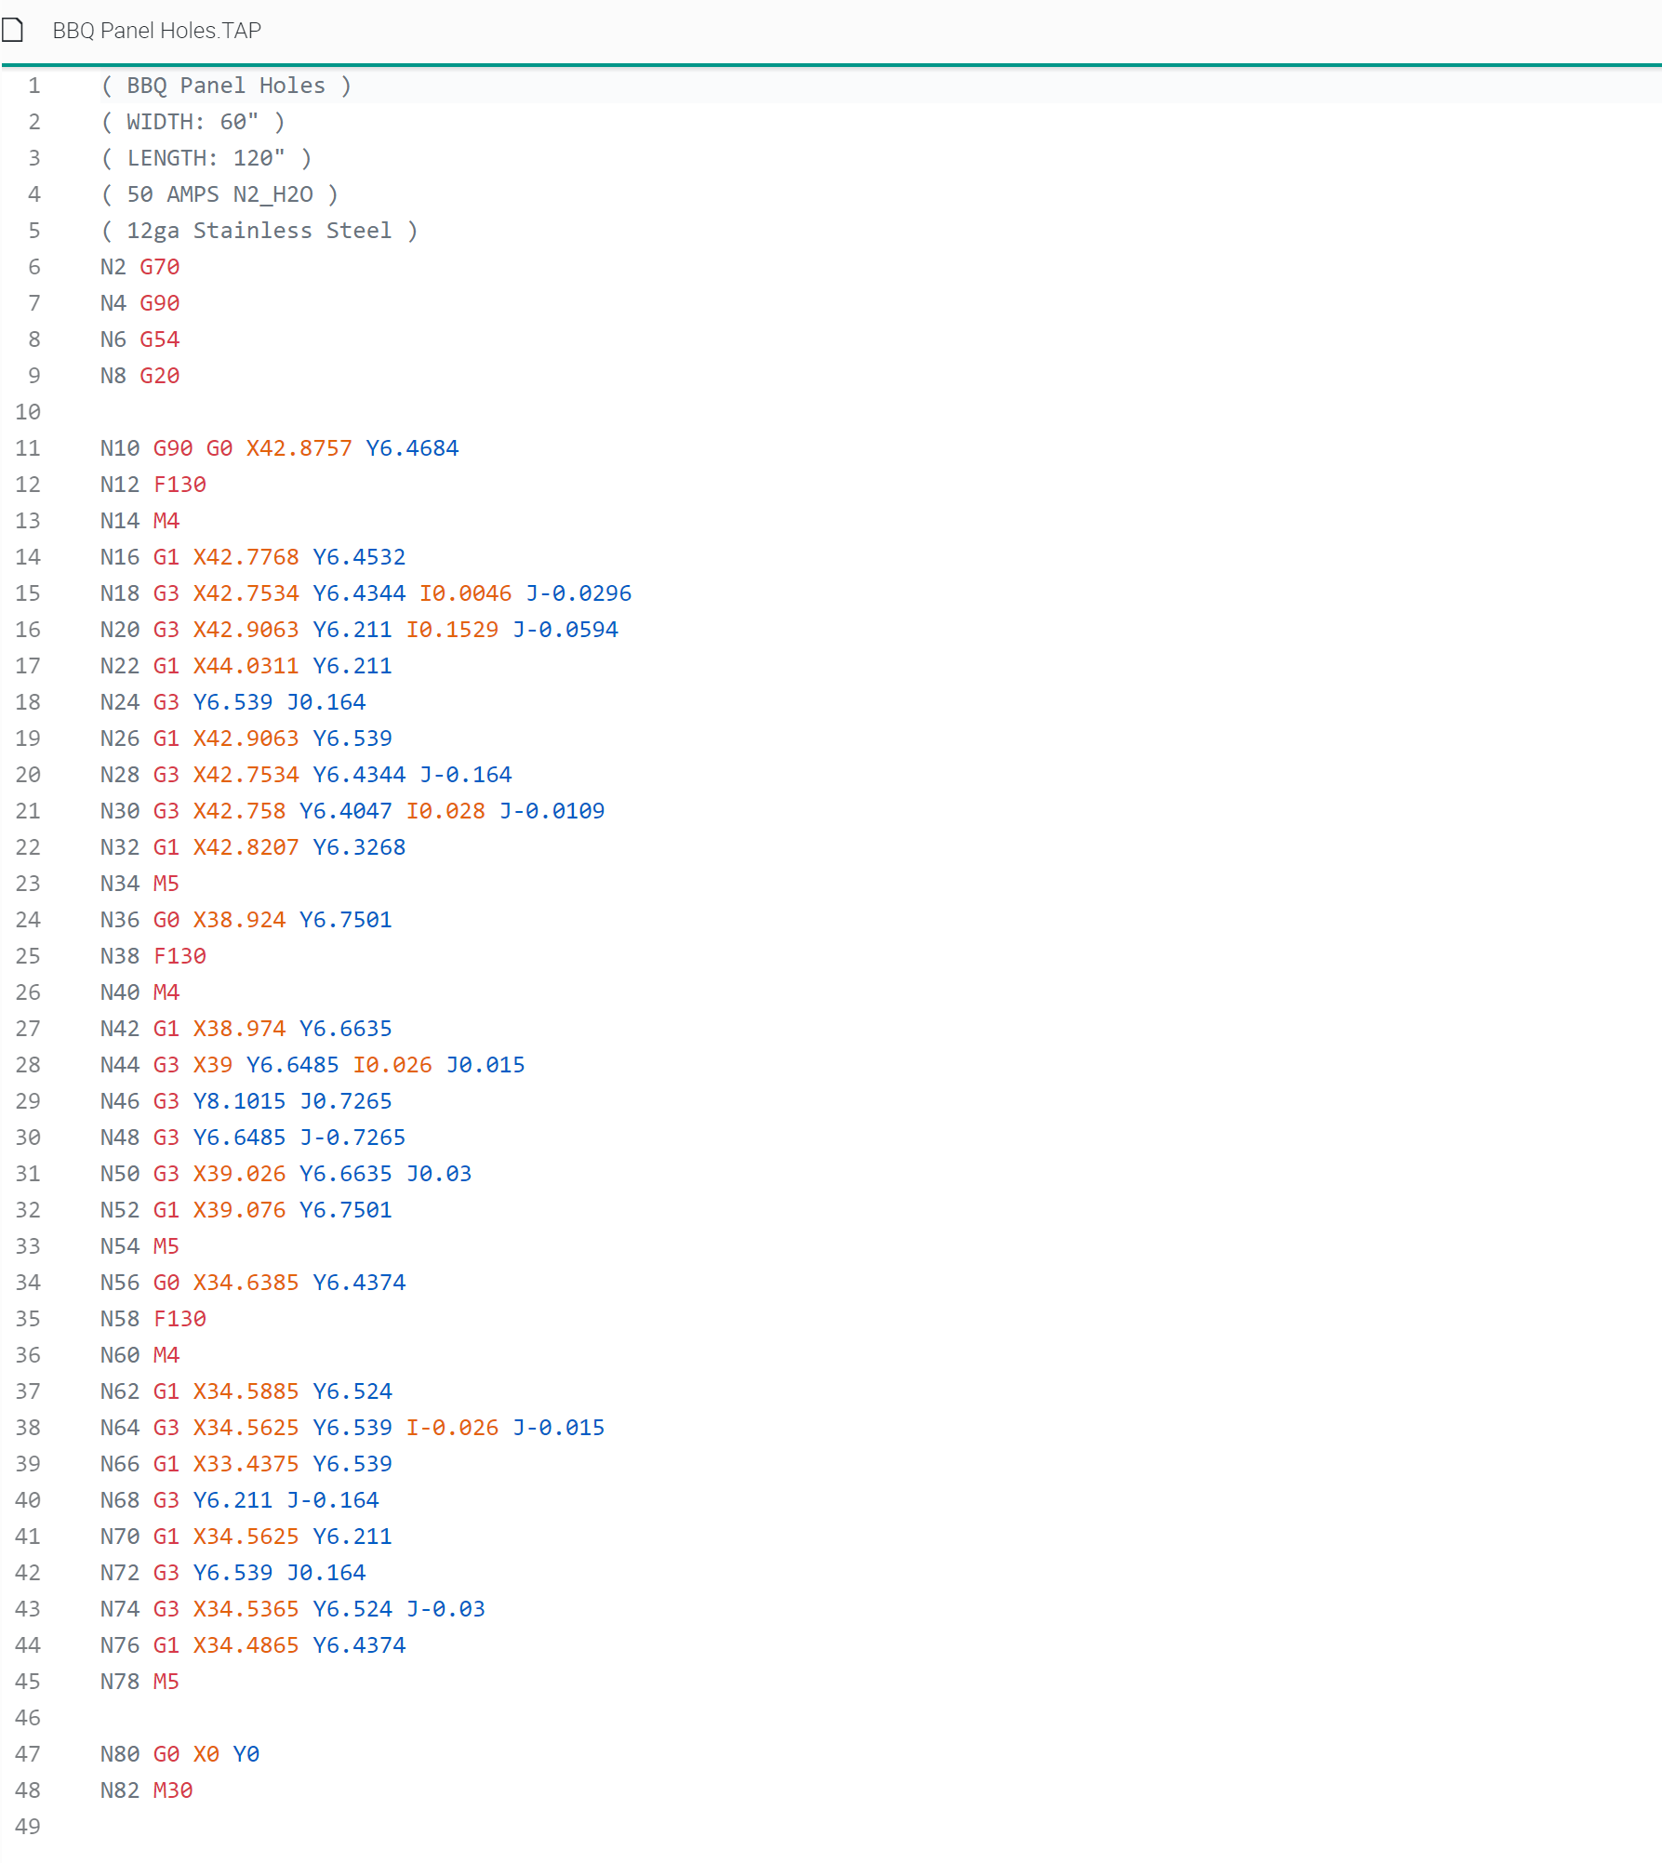Image resolution: width=1662 pixels, height=1863 pixels.
Task: Click M30 on line N82
Action: coord(173,1790)
